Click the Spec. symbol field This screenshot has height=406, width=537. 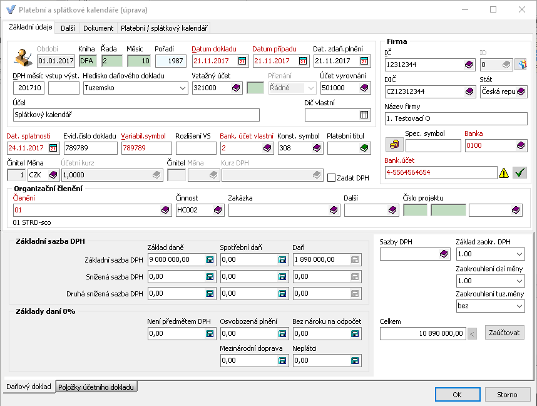[x=433, y=146]
